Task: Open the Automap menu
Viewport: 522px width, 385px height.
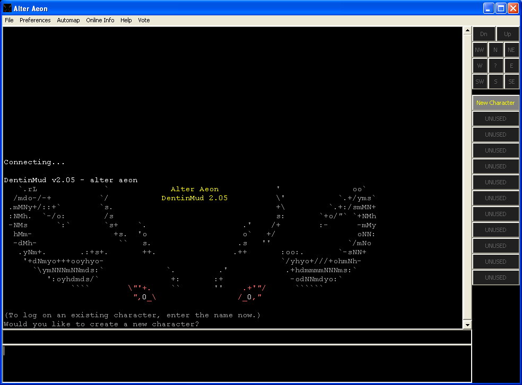Action: (68, 20)
